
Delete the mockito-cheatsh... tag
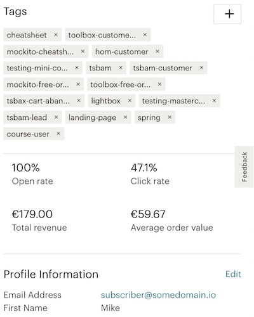click(83, 51)
